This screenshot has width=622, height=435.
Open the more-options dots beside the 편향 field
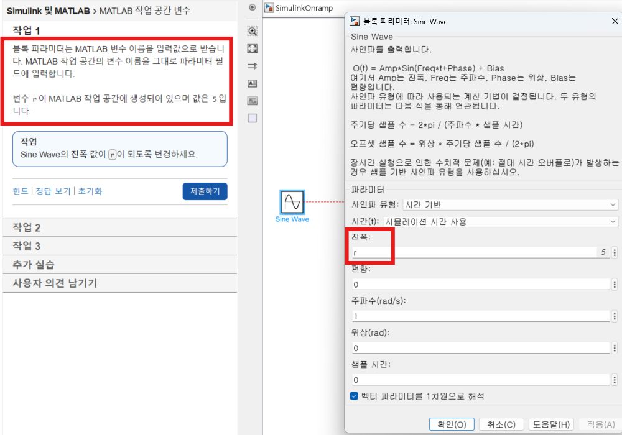tap(615, 284)
